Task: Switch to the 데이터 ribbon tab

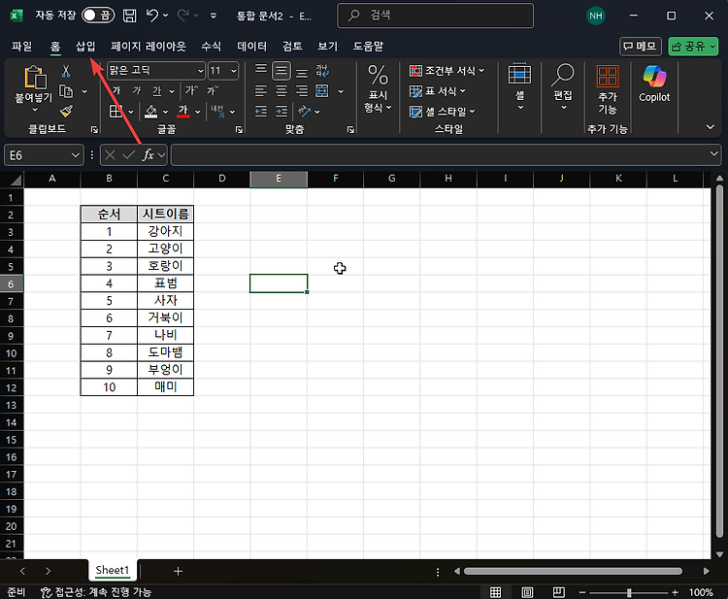Action: click(252, 47)
